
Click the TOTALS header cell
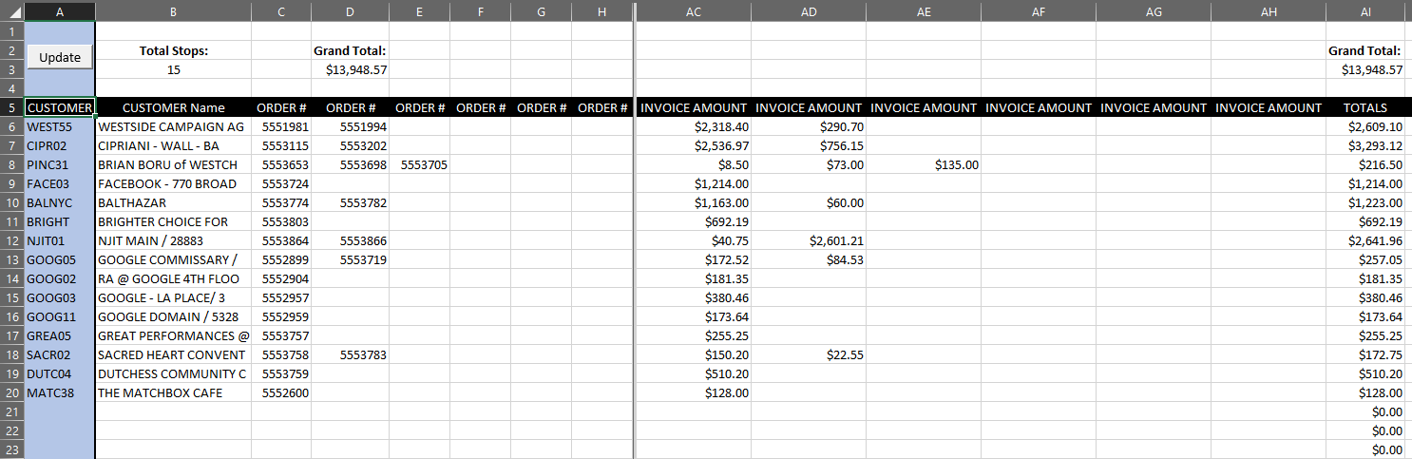tap(1364, 107)
